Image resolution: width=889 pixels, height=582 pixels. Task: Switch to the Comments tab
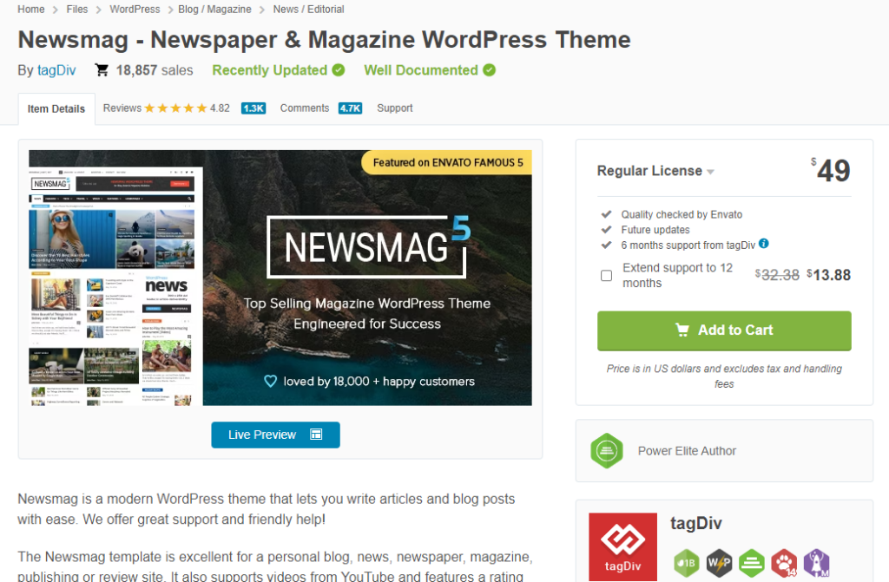pos(305,108)
